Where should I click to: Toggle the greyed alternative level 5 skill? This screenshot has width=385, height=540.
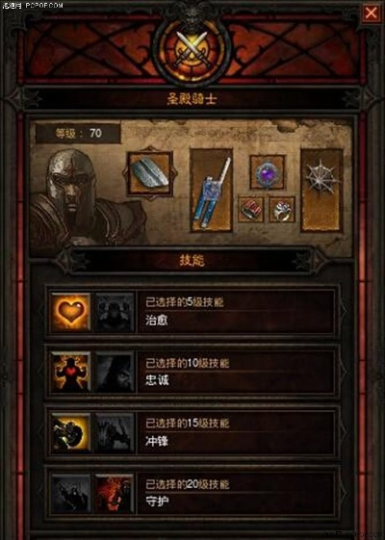pos(115,313)
